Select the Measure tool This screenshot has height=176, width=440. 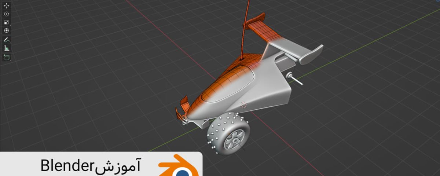click(7, 48)
